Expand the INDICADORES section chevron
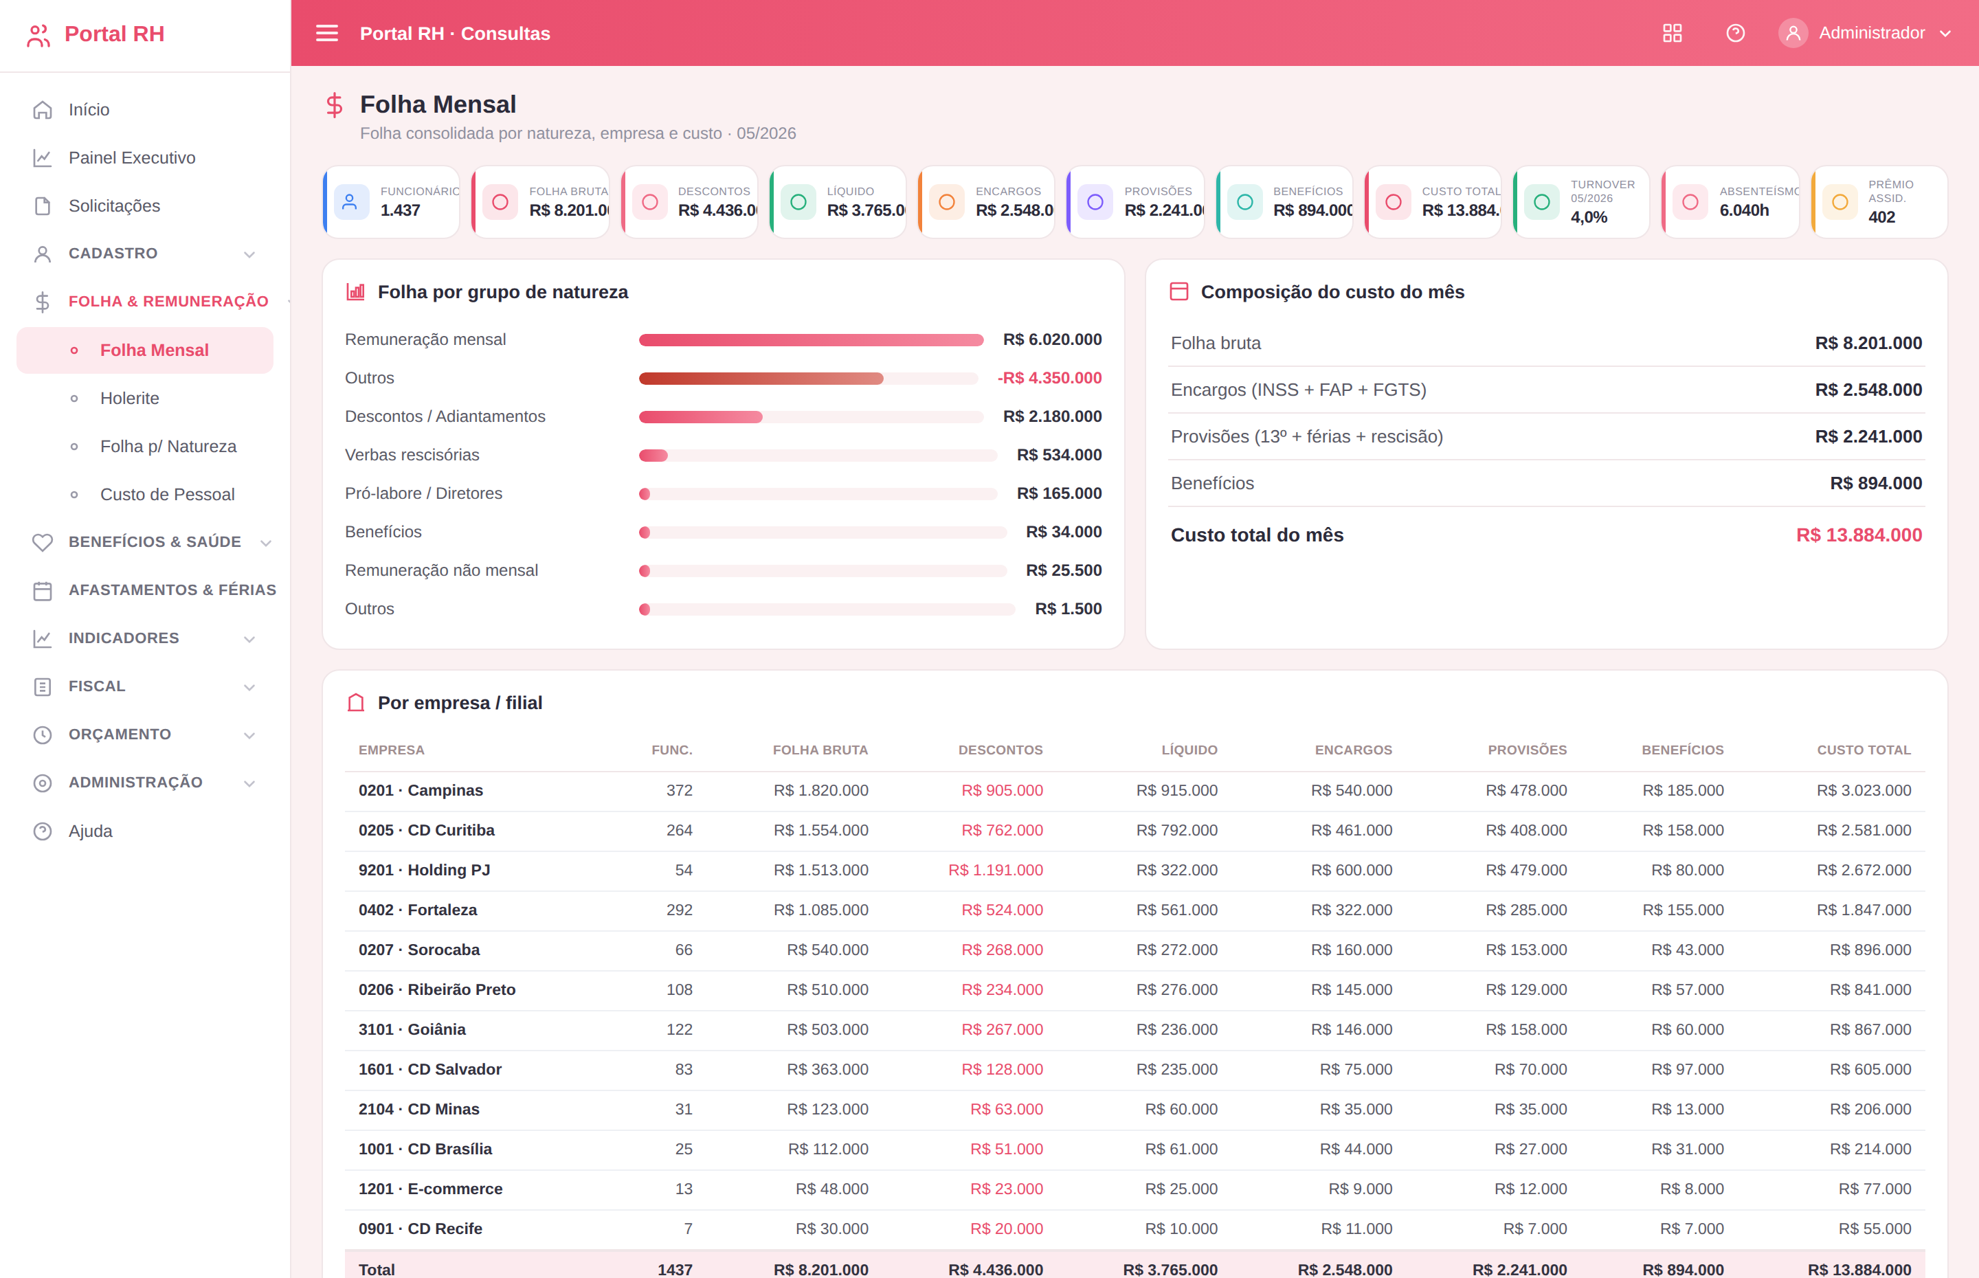This screenshot has height=1278, width=1979. 249,639
